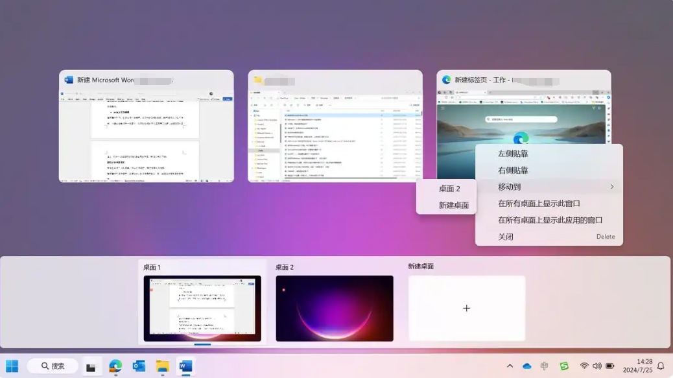
Task: Click the Task View taskbar icon
Action: point(91,367)
